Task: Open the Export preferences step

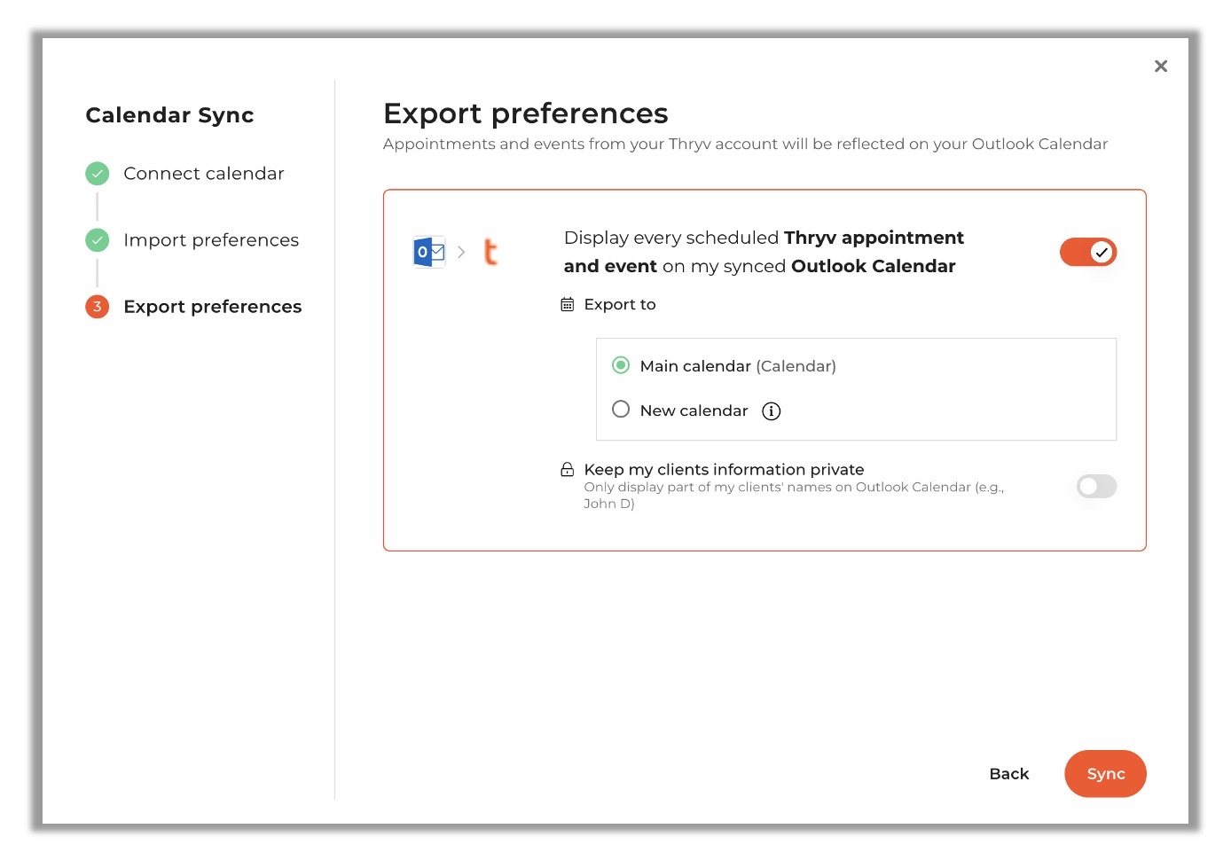Action: tap(213, 307)
